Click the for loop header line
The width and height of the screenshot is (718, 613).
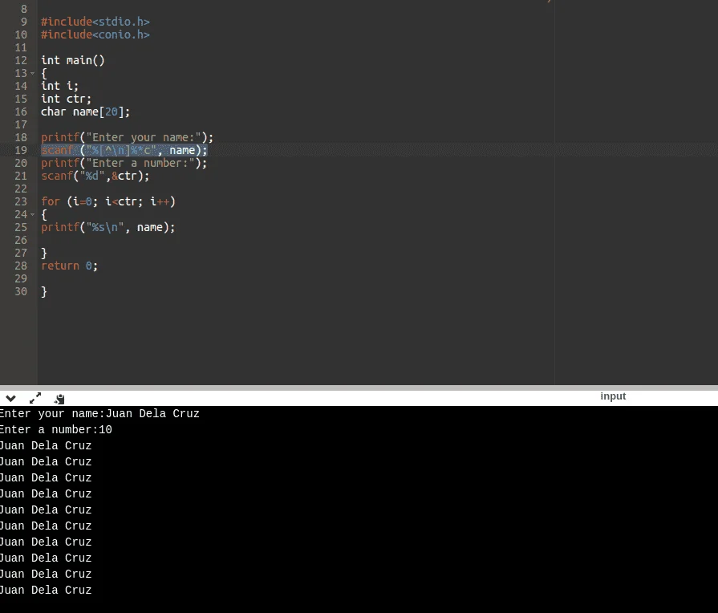point(108,201)
